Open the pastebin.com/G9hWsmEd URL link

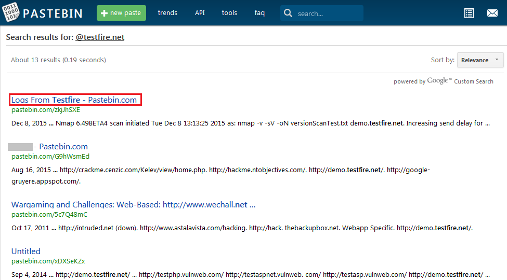pos(50,157)
